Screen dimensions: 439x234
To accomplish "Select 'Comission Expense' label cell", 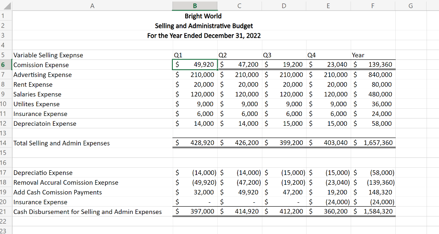I will click(x=93, y=65).
